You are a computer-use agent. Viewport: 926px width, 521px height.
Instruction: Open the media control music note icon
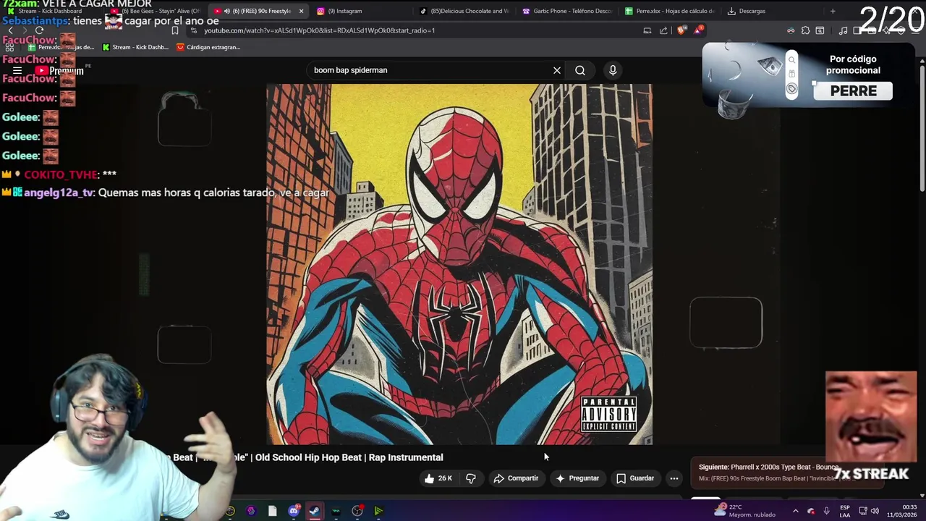[843, 30]
